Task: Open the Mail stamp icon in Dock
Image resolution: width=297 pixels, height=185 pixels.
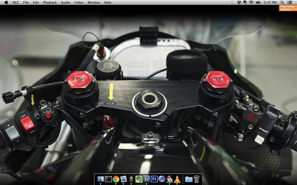Action: pyautogui.click(x=124, y=179)
